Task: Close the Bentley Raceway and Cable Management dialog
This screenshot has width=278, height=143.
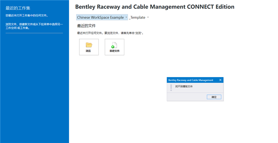Action: 220,80
